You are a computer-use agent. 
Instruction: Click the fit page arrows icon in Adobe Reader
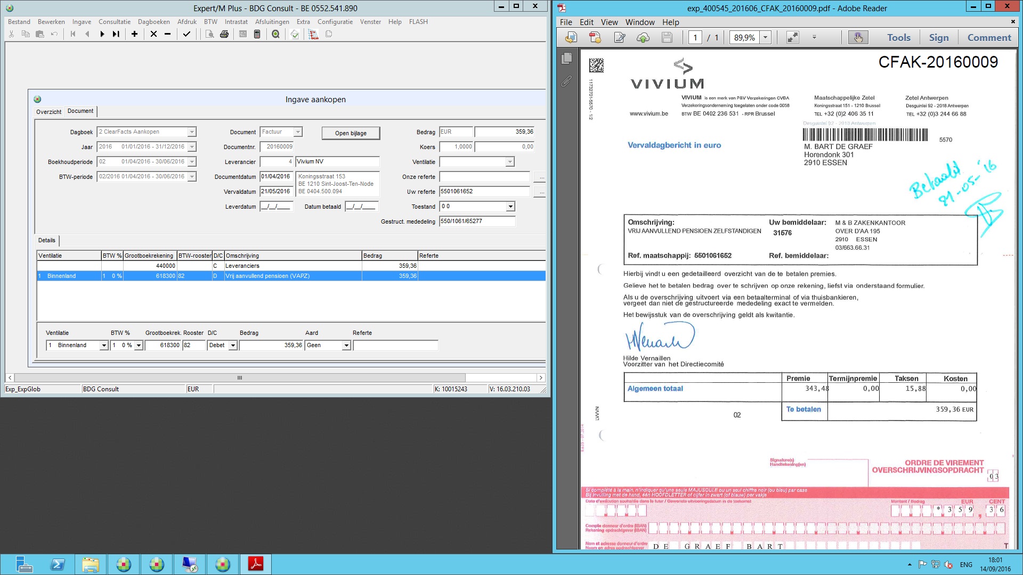click(793, 37)
